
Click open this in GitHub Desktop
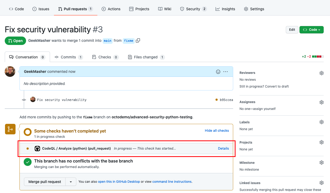click(119, 182)
